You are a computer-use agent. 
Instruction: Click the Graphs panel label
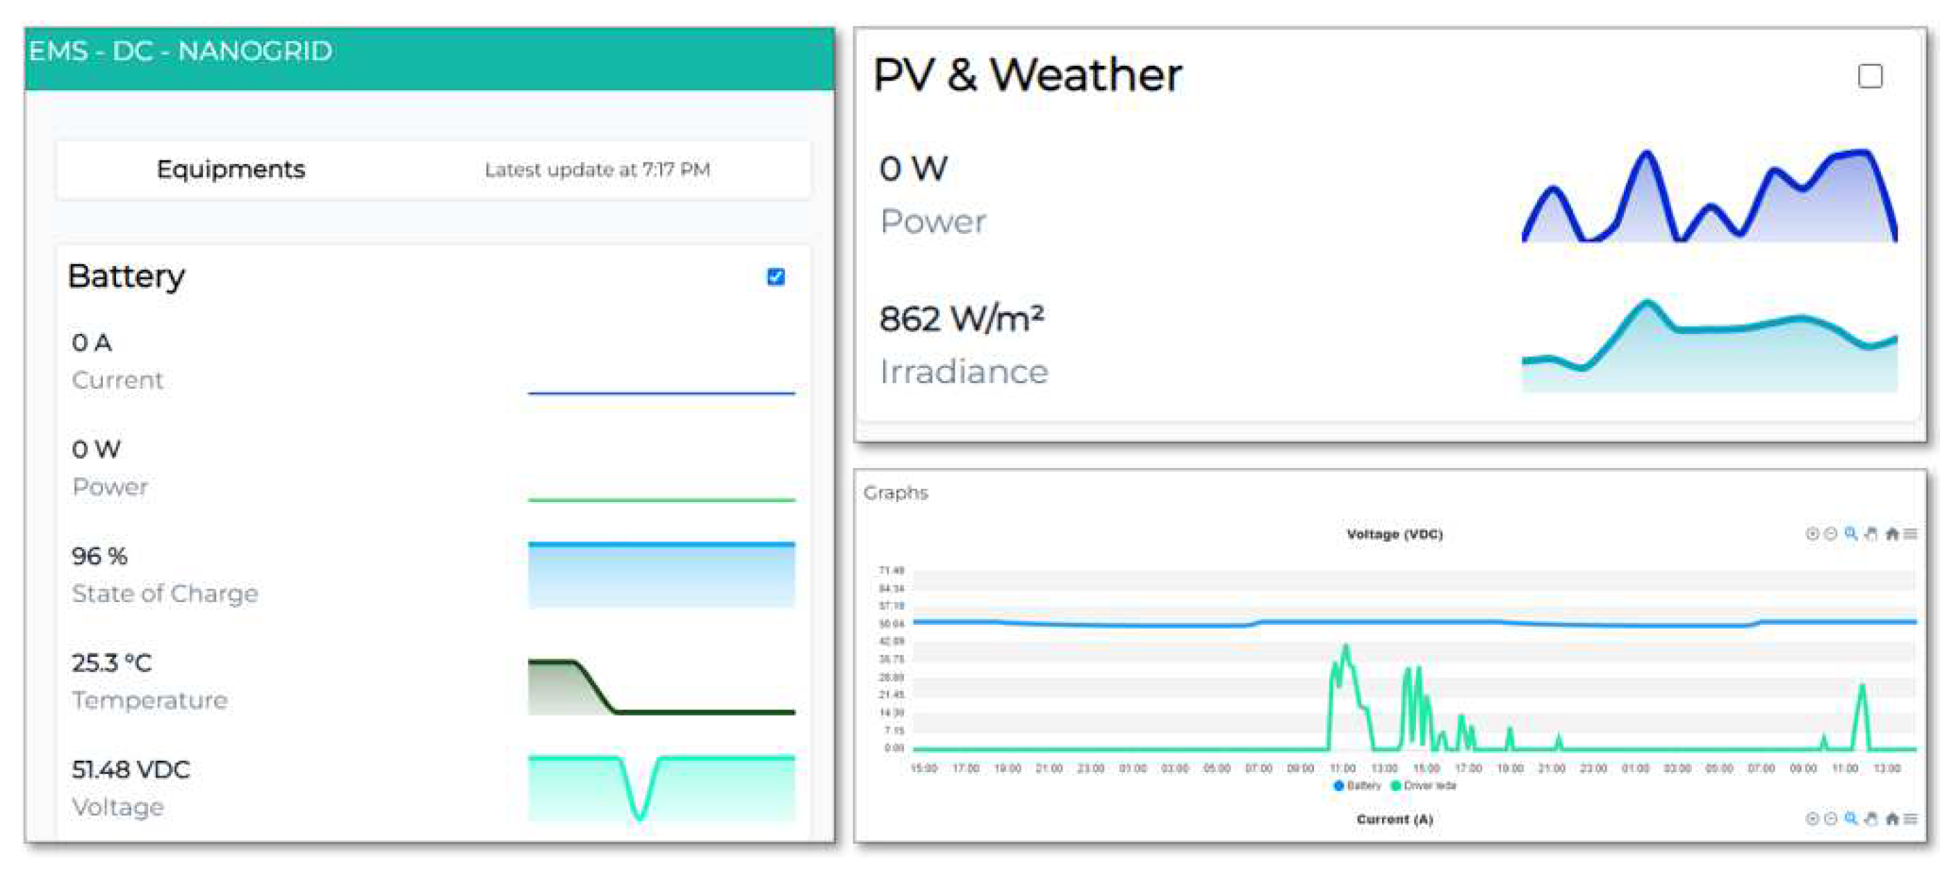pyautogui.click(x=895, y=493)
